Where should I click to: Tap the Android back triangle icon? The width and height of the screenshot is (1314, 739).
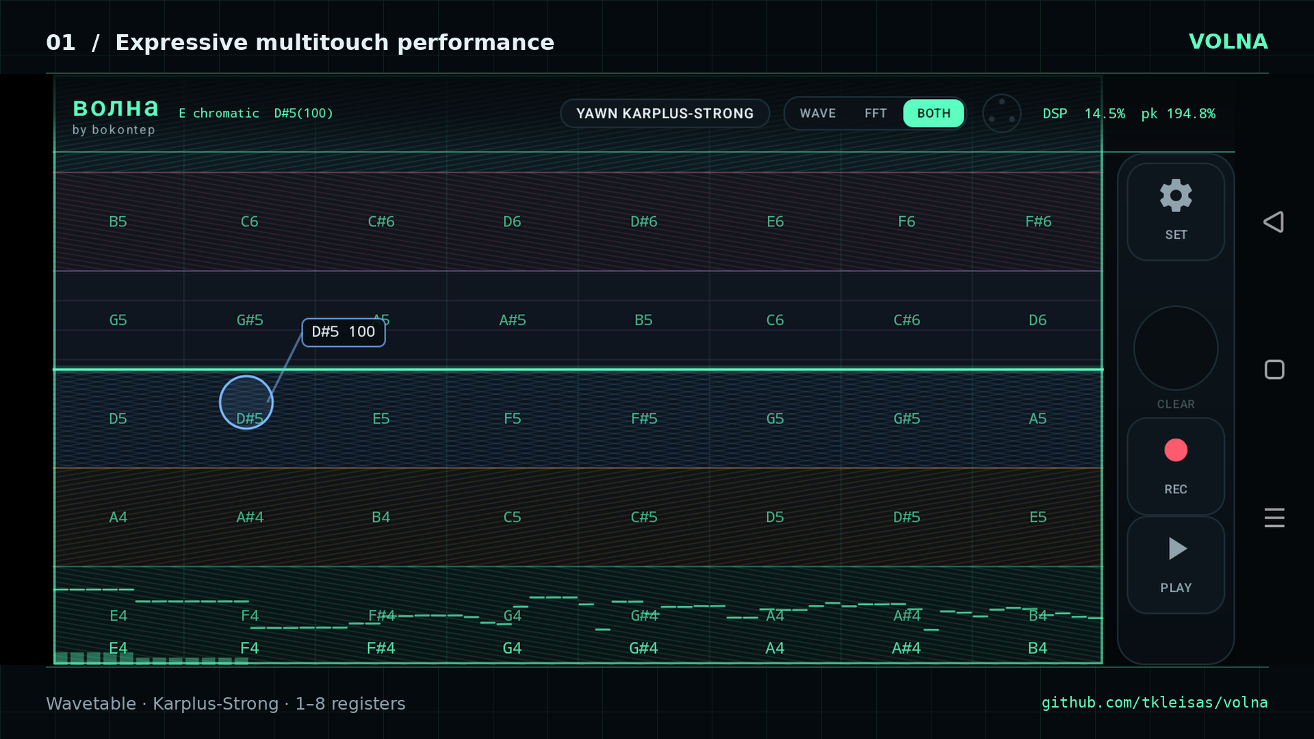1274,222
